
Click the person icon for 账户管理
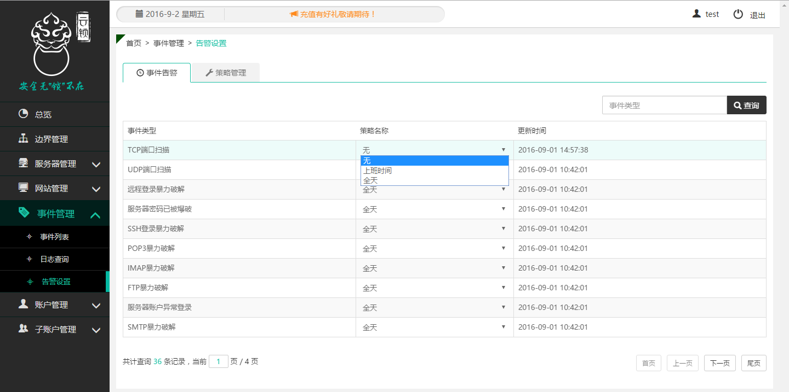23,304
